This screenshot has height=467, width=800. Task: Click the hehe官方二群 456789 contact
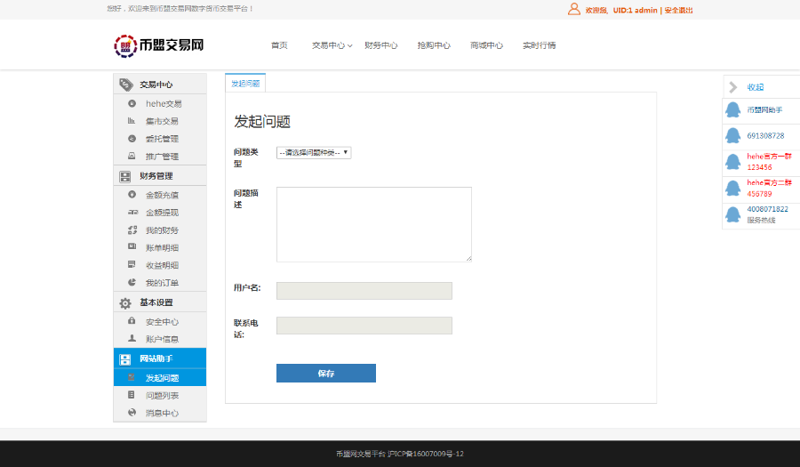click(x=770, y=189)
